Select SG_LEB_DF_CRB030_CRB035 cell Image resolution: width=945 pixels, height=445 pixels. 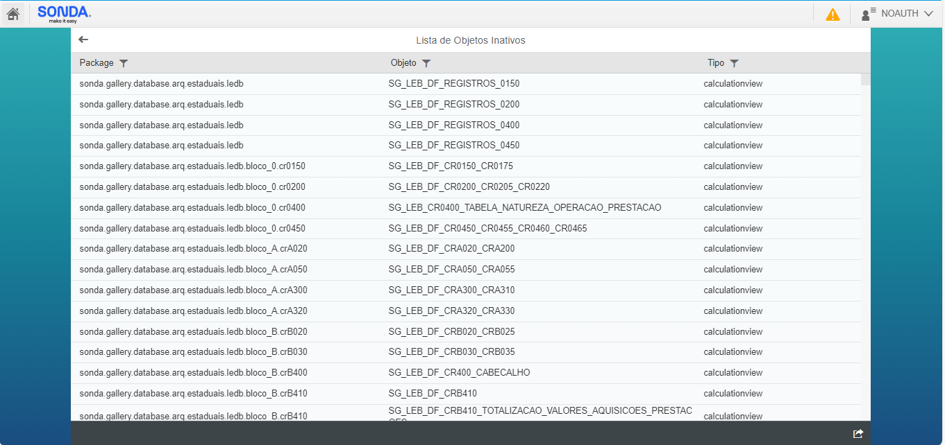(x=451, y=352)
